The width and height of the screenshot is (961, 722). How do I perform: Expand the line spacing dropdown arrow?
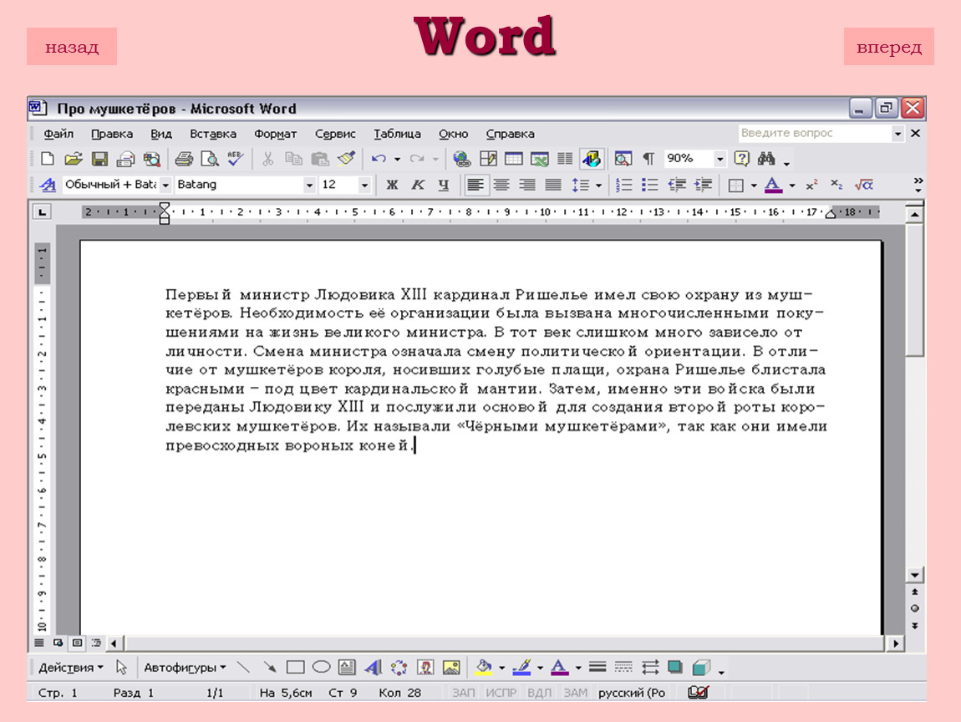pos(599,186)
